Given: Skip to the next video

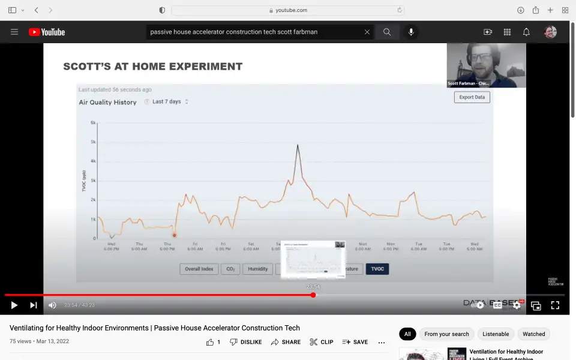Looking at the screenshot, I should coord(34,305).
